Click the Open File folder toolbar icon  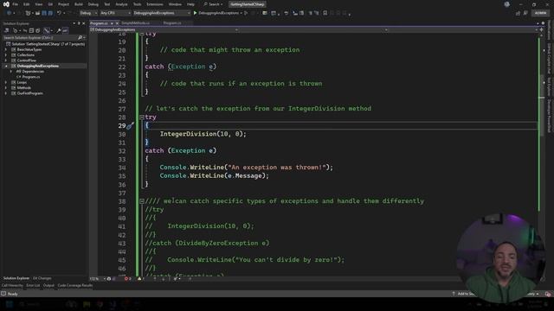(x=37, y=13)
